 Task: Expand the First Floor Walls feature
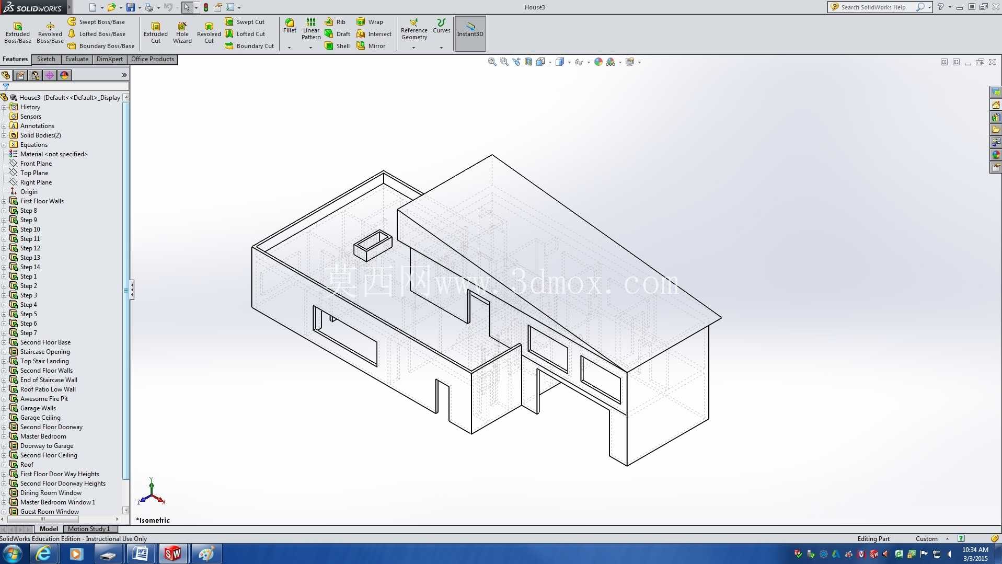pos(4,201)
